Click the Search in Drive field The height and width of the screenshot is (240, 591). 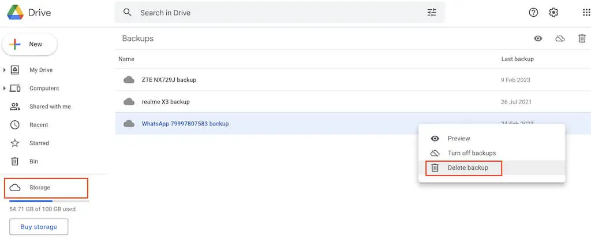click(277, 13)
